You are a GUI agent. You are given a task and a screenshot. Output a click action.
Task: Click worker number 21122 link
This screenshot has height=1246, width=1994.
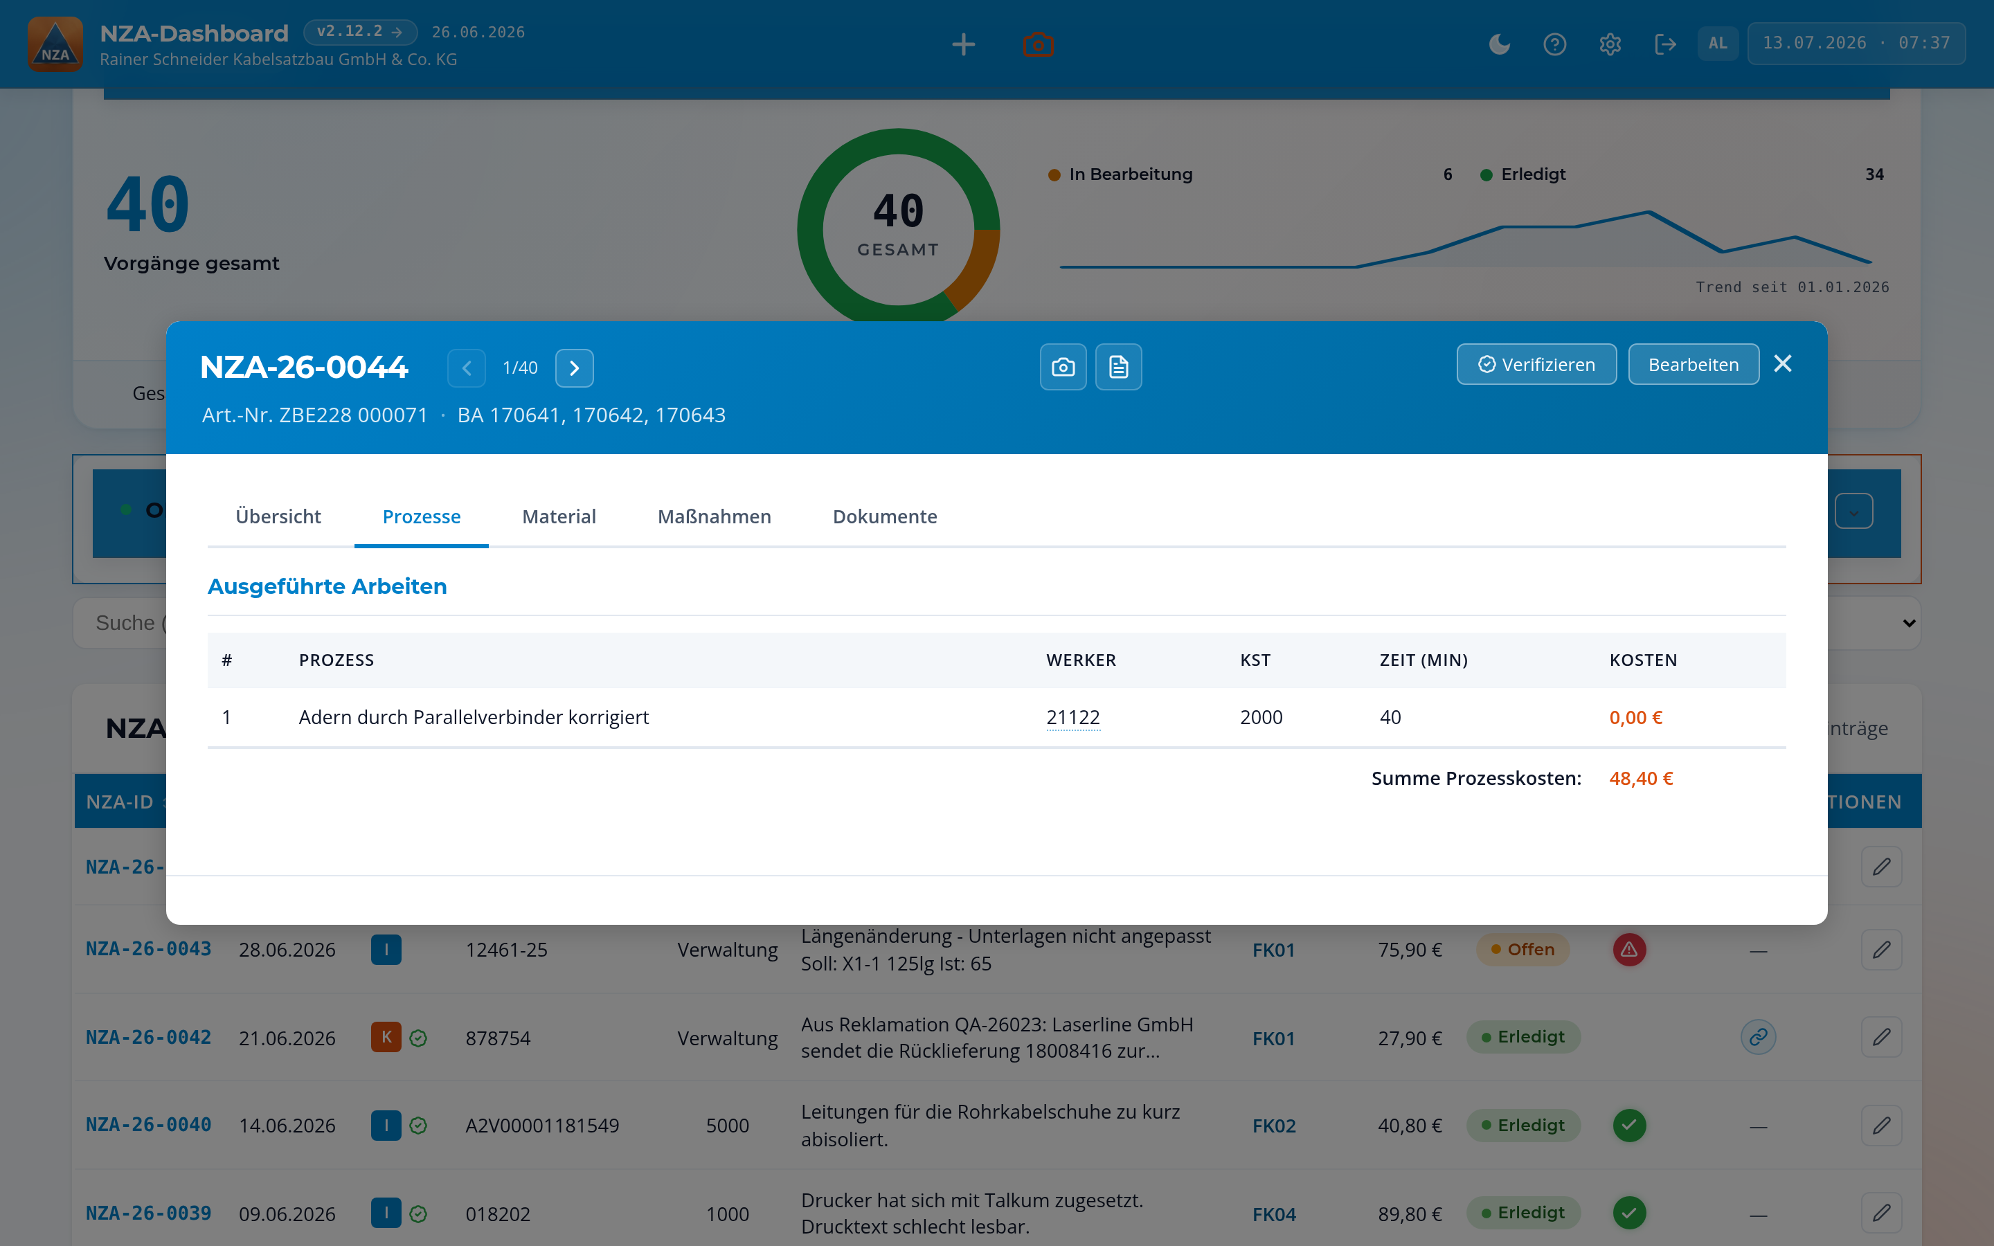1072,718
